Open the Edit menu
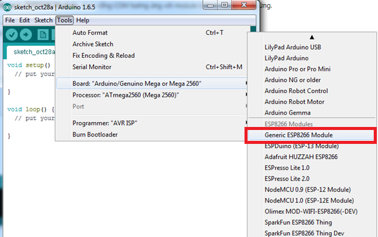Image resolution: width=378 pixels, height=237 pixels. 24,20
